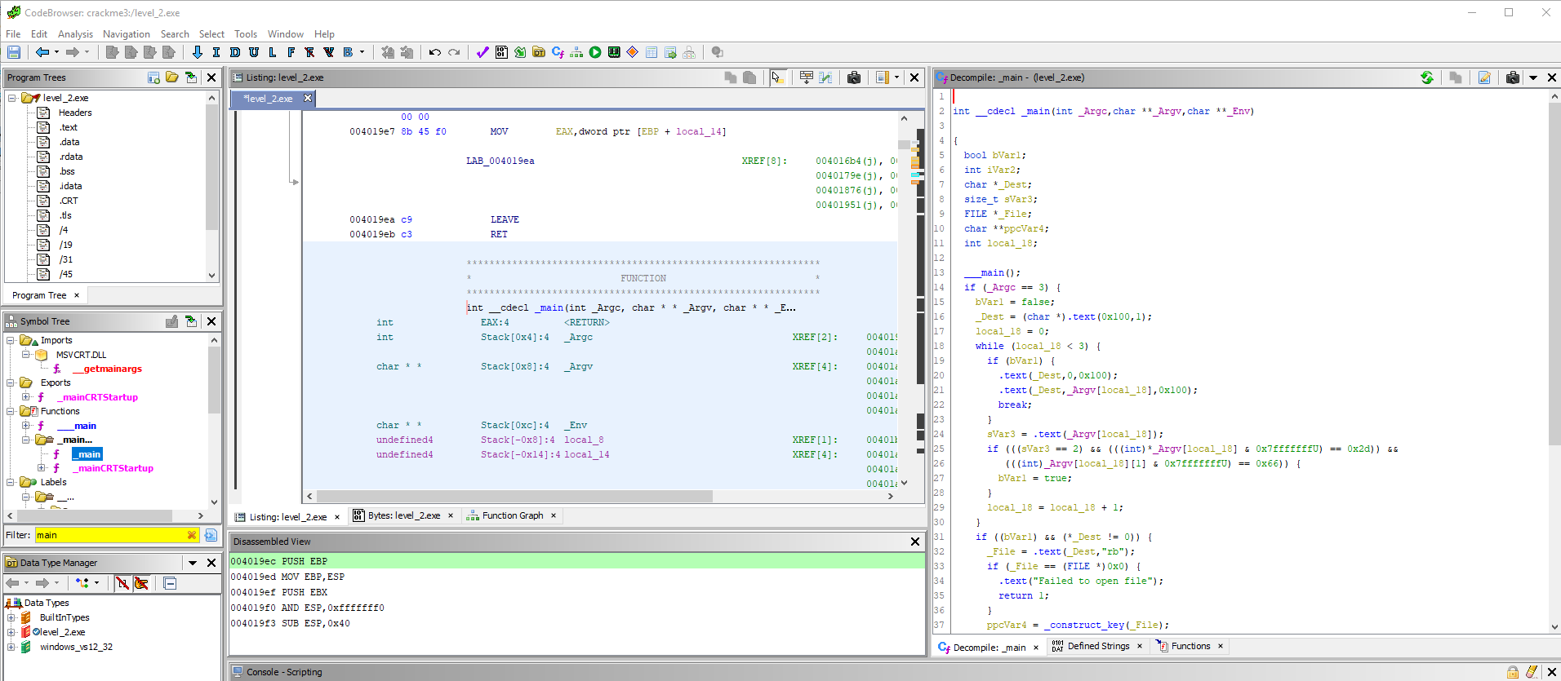Click the Save program toolbar icon

coord(14,52)
